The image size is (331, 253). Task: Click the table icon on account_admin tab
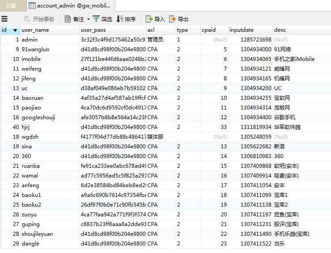32,6
